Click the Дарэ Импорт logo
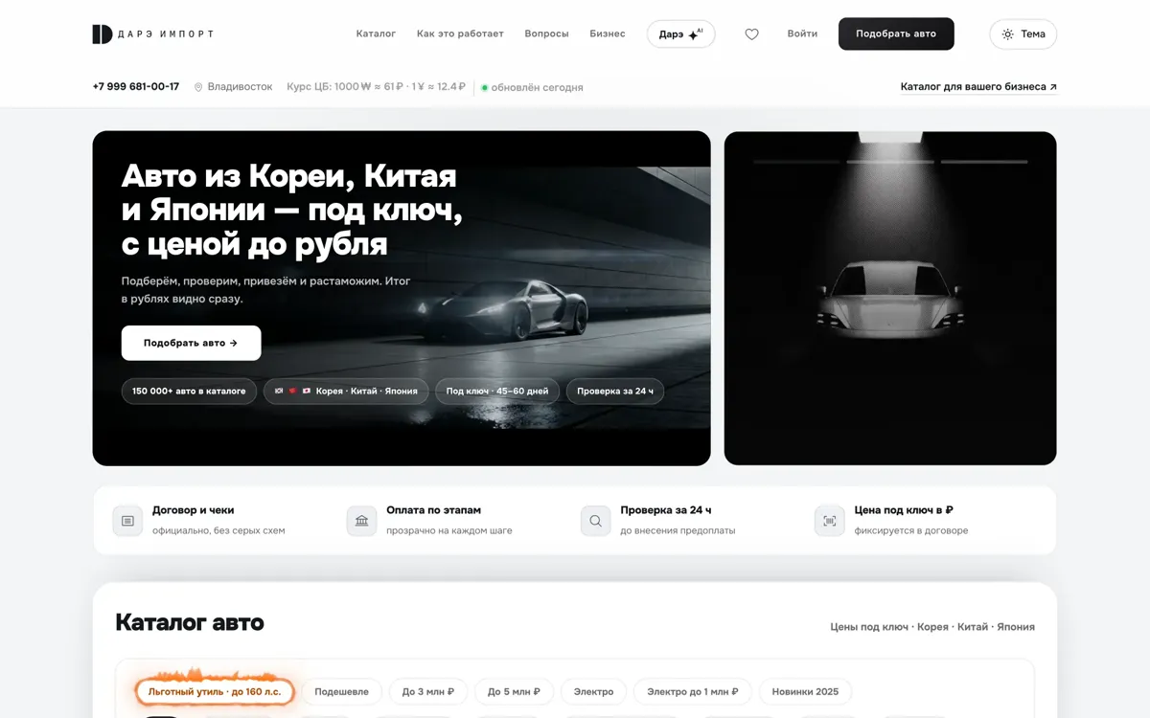This screenshot has height=718, width=1150. click(x=152, y=34)
